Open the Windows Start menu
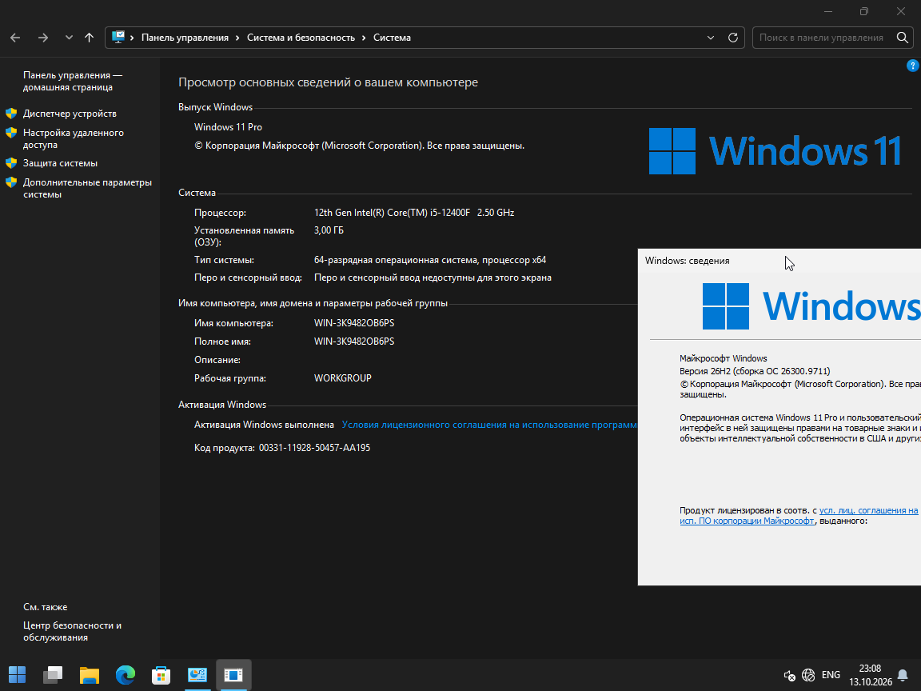Image resolution: width=921 pixels, height=691 pixels. point(17,675)
